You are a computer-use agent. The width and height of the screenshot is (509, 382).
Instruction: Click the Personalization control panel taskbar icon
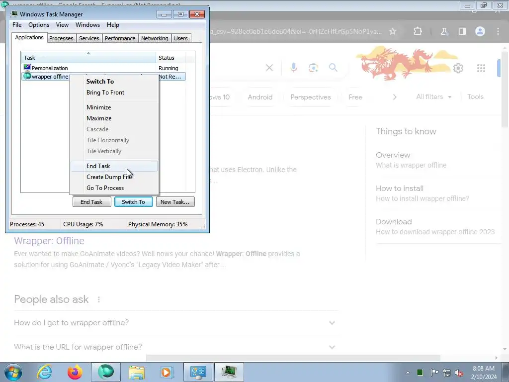pos(198,372)
